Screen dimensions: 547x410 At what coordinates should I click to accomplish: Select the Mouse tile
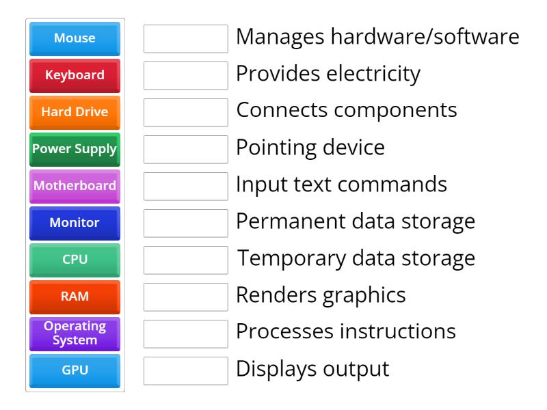click(x=74, y=39)
